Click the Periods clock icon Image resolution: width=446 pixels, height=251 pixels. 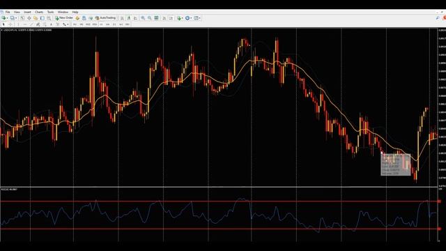(187, 18)
